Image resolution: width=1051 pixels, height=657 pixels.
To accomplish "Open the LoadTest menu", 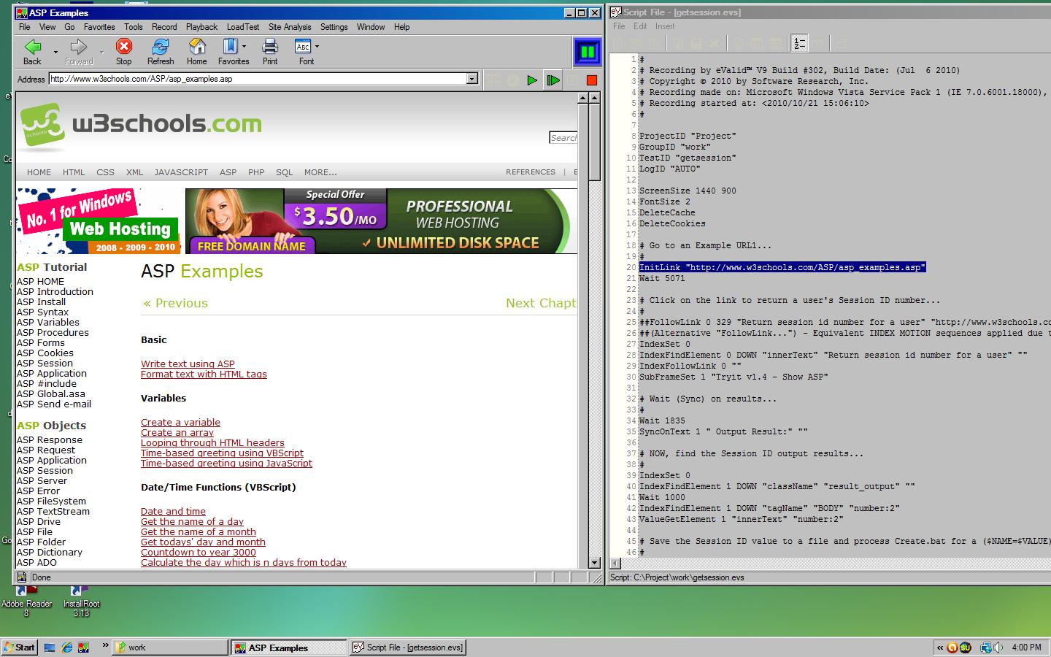I will (243, 27).
